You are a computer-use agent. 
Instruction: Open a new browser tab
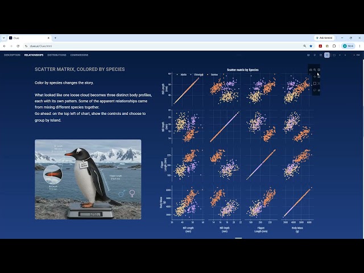point(55,38)
